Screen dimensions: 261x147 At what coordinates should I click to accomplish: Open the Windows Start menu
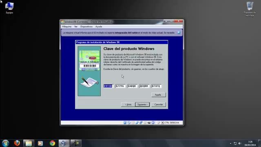coord(5,143)
